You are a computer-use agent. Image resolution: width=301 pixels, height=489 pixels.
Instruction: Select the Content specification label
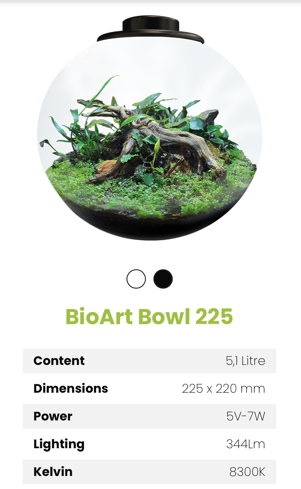[59, 361]
